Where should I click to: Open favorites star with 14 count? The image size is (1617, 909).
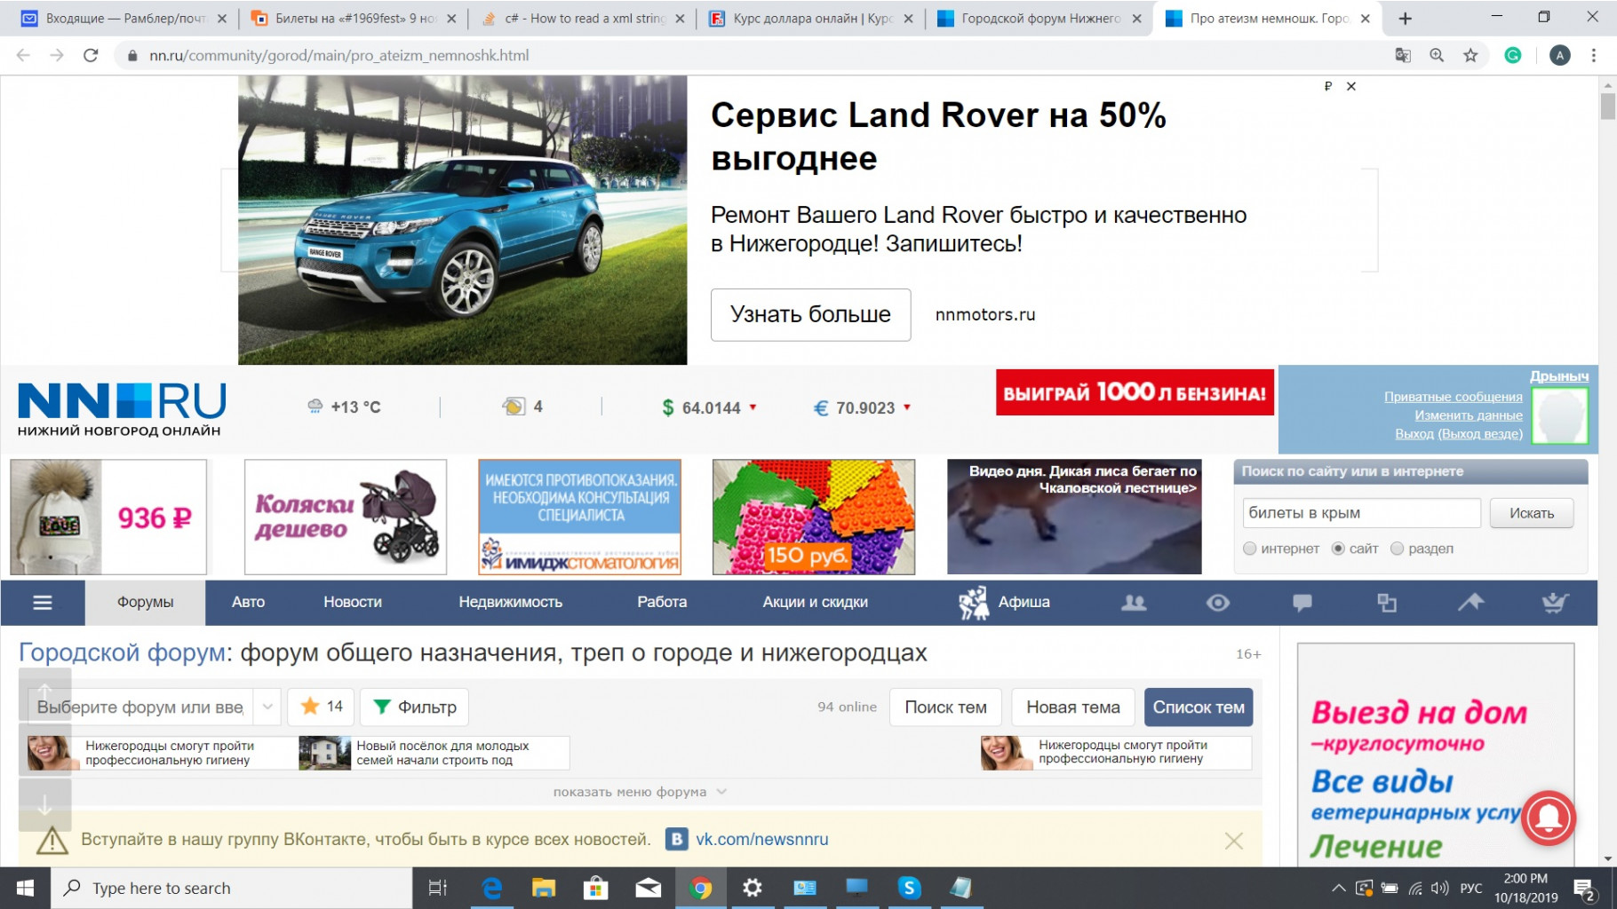(322, 707)
